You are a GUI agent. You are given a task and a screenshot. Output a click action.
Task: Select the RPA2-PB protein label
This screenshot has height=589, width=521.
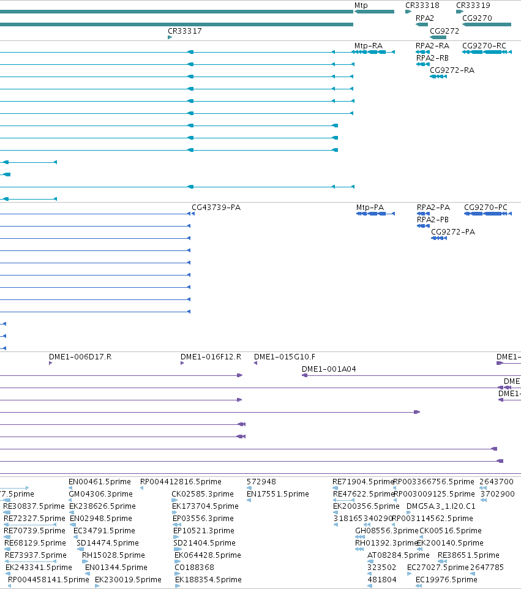433,220
